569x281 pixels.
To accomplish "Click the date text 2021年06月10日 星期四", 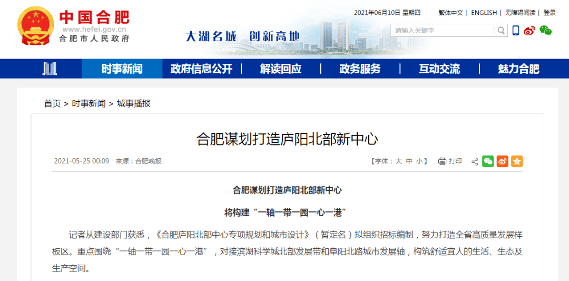I will tap(387, 13).
